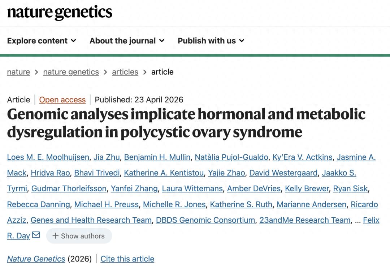Open Cite this article link
The width and height of the screenshot is (390, 276).
[x=127, y=259]
